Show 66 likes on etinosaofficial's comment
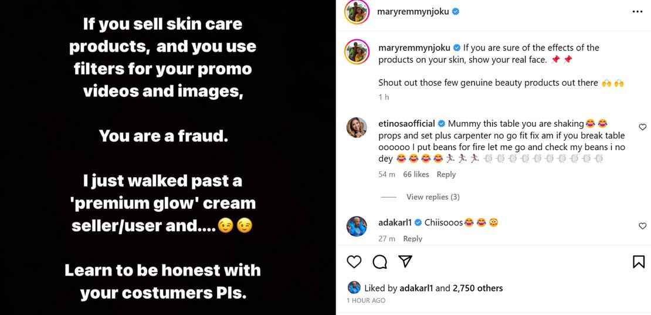Screen dimensions: 651x315 [x=416, y=175]
